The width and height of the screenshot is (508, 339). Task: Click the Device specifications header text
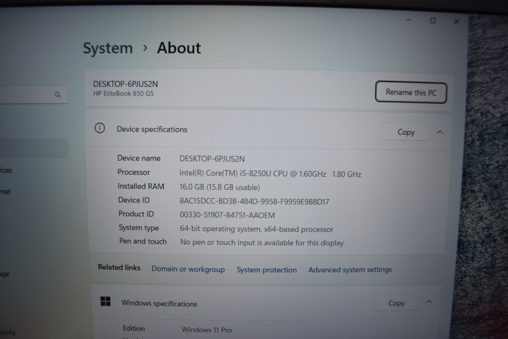point(152,130)
